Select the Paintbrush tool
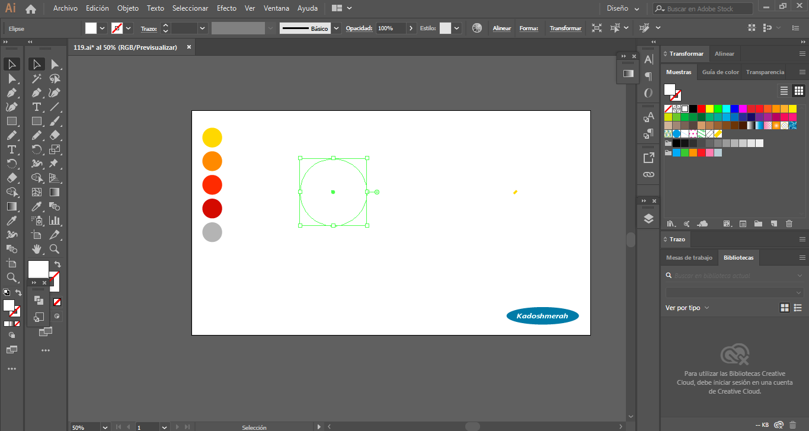This screenshot has width=809, height=431. 55,121
